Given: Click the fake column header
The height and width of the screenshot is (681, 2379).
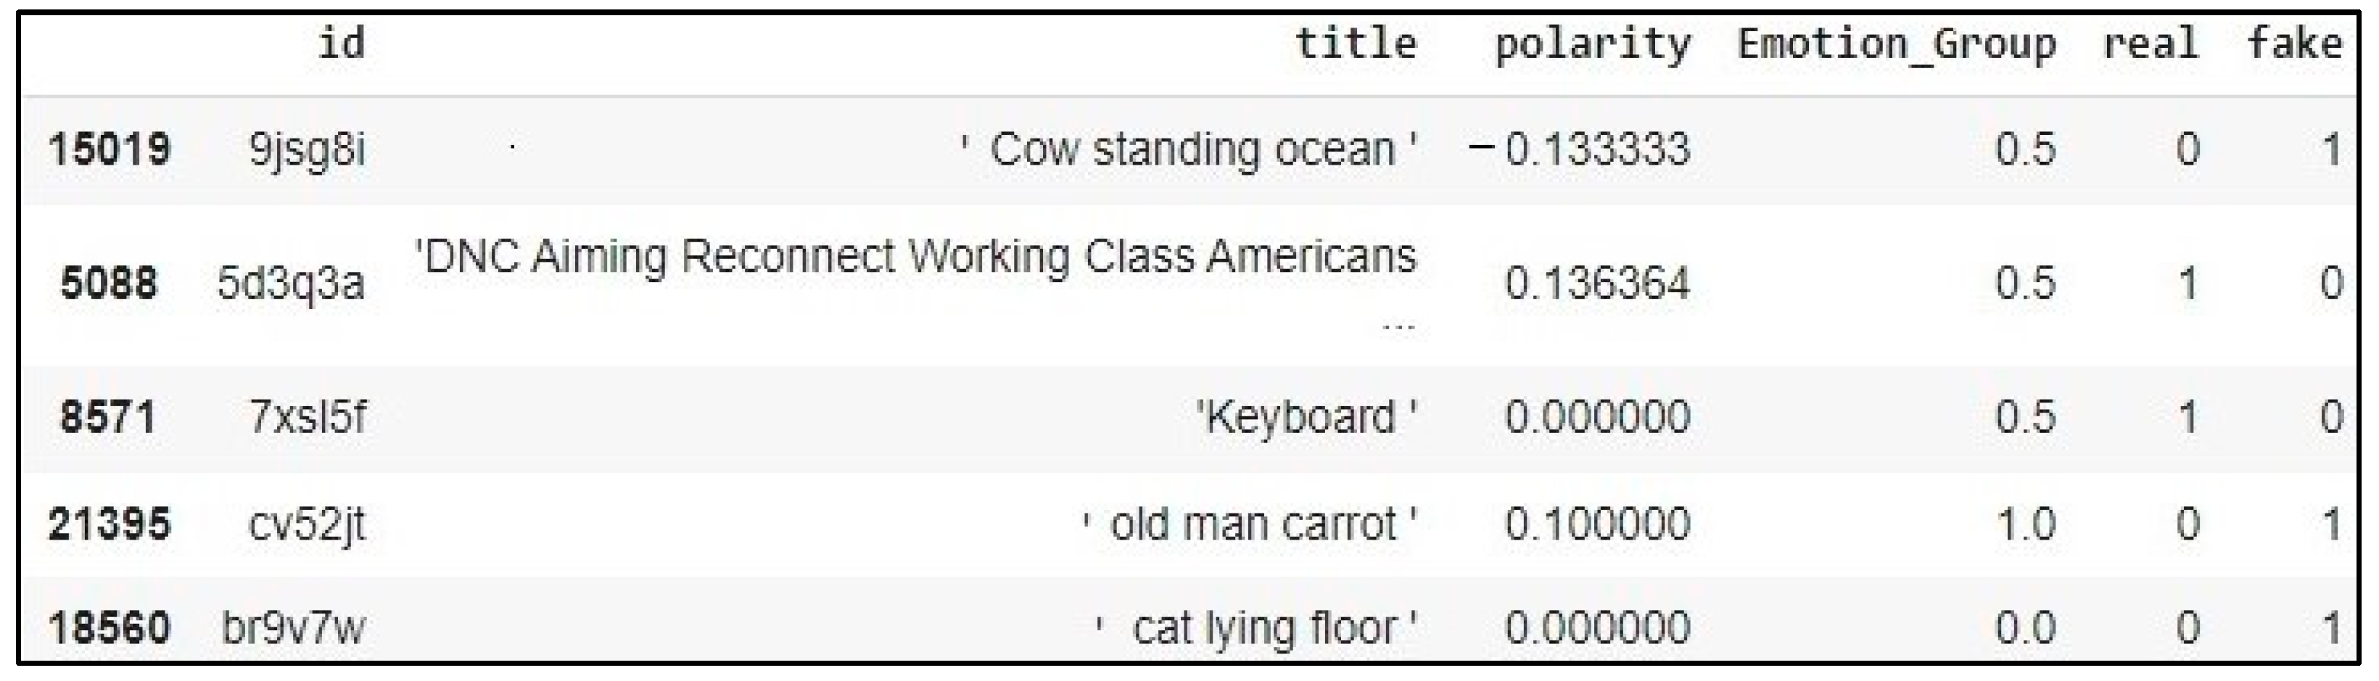Looking at the screenshot, I should tap(2295, 44).
